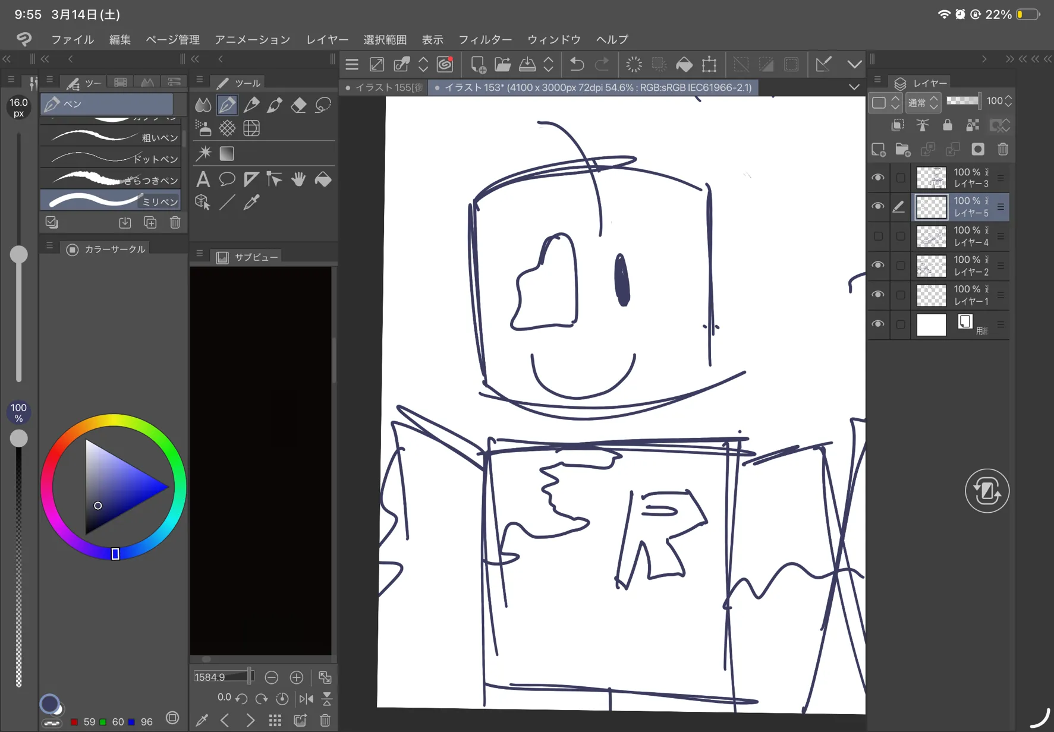The width and height of the screenshot is (1054, 732).
Task: Select the Eraser tool
Action: click(x=298, y=105)
